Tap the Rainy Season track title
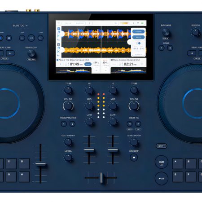202x202 pixels. click(127, 60)
